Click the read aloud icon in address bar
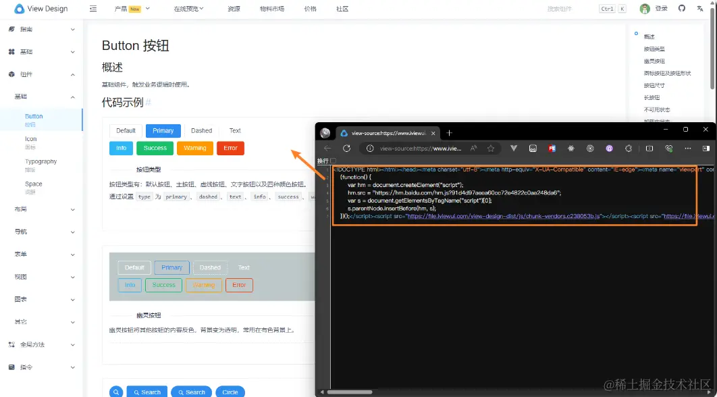717x397 pixels. coord(474,148)
